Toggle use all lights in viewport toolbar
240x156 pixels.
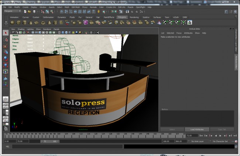click(73, 32)
